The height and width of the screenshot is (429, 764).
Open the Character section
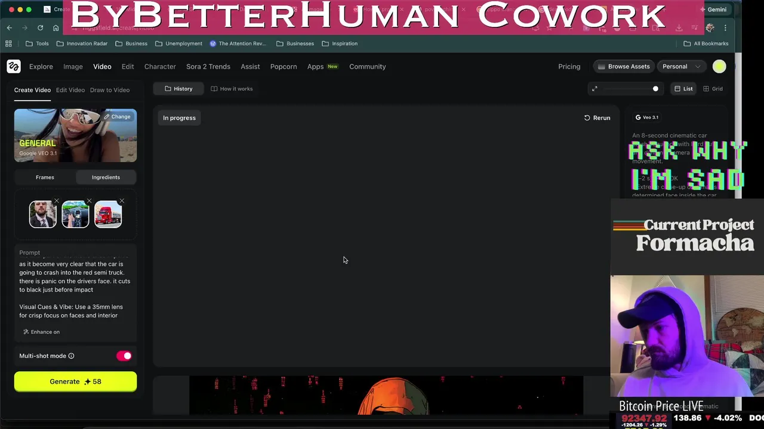[x=160, y=67]
